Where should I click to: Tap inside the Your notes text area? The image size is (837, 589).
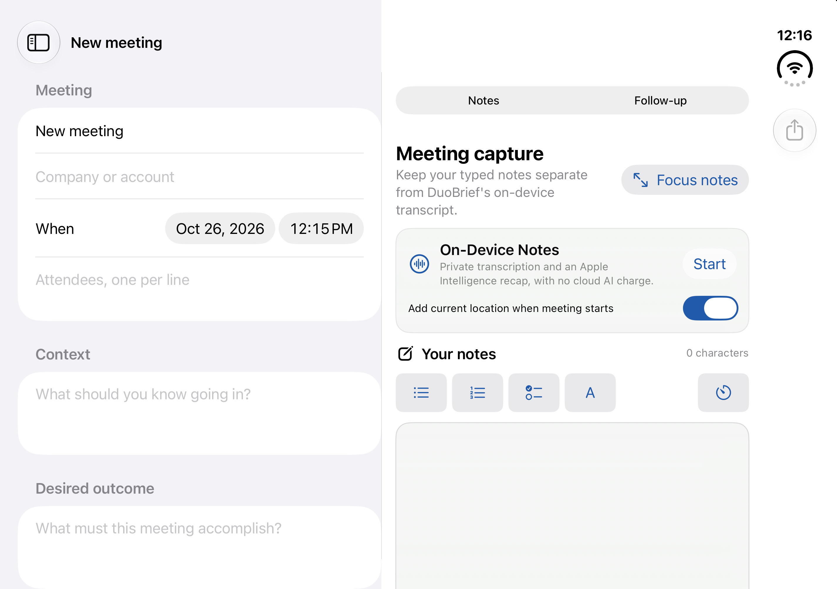click(572, 505)
